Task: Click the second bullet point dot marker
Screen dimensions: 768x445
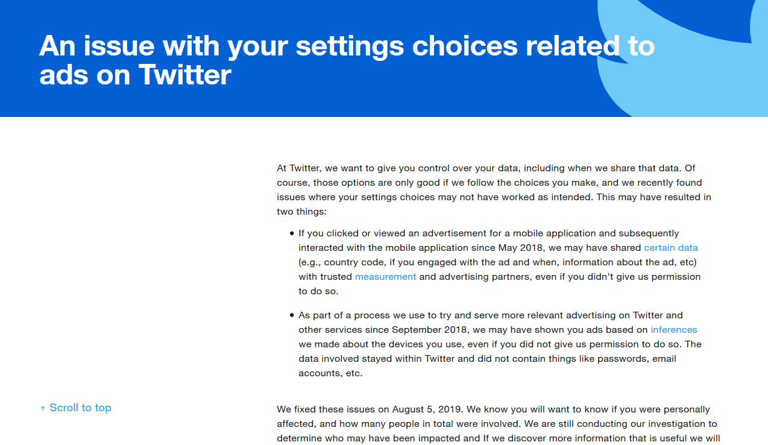Action: coord(292,315)
